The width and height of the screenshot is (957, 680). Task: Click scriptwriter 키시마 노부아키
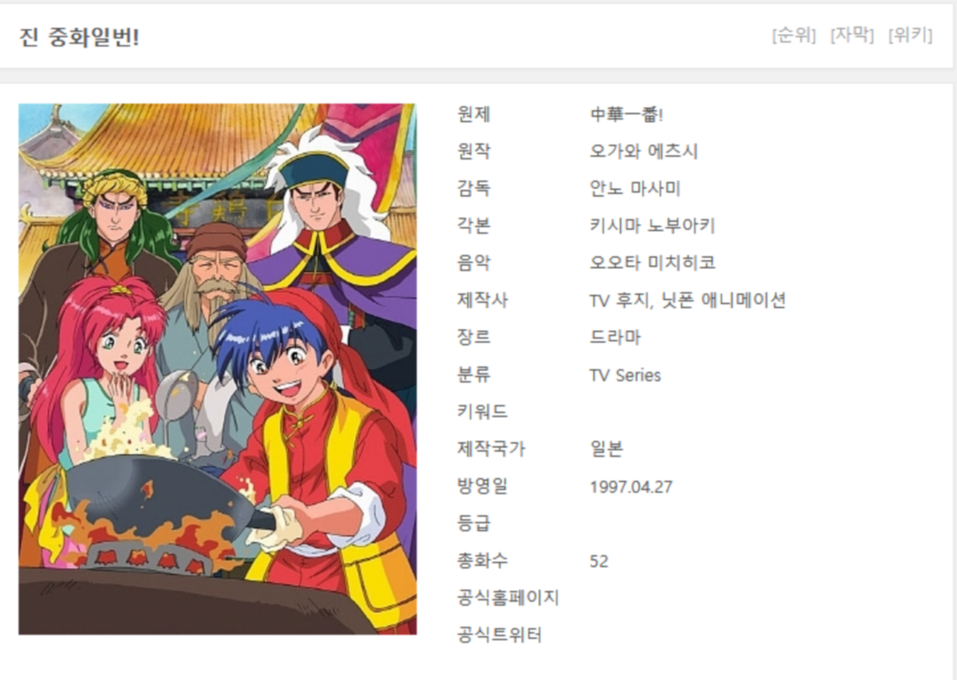652,225
